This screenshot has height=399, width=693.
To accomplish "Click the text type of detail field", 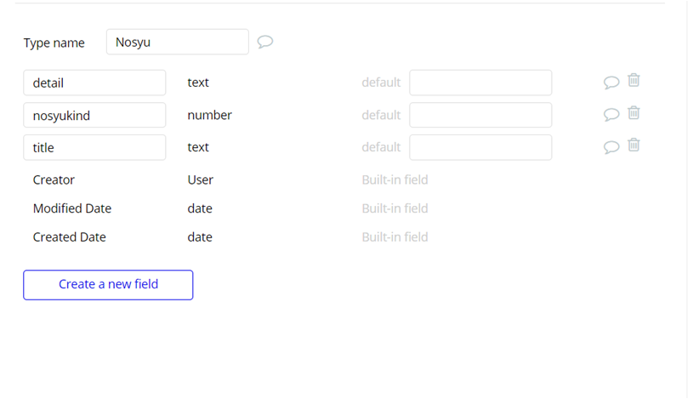I will (198, 83).
